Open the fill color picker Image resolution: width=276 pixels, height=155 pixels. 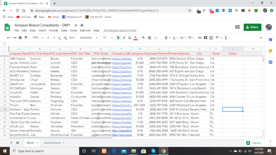(143, 38)
